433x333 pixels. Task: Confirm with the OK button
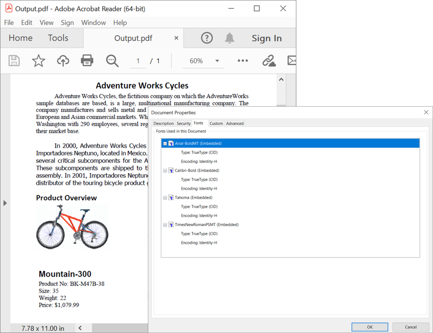[370, 327]
